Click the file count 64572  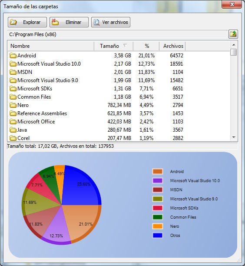coord(176,56)
